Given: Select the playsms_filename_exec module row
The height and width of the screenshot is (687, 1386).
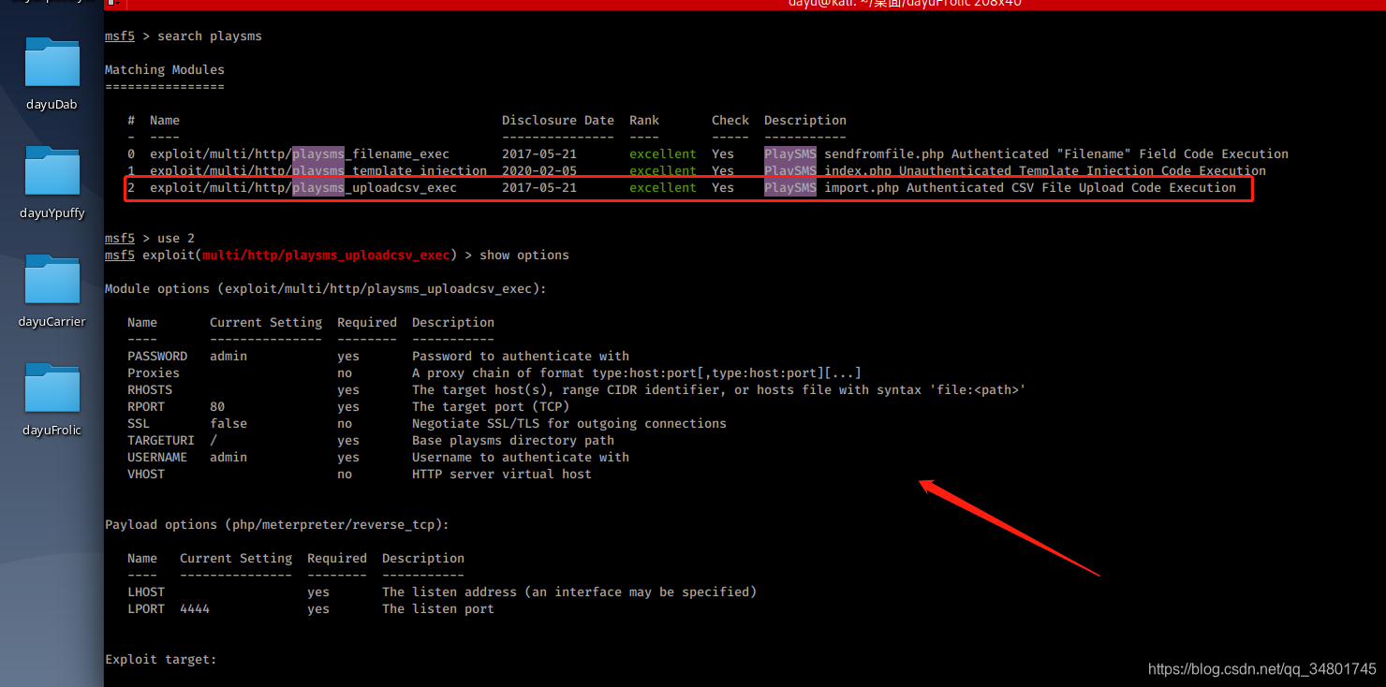Looking at the screenshot, I should pyautogui.click(x=708, y=153).
